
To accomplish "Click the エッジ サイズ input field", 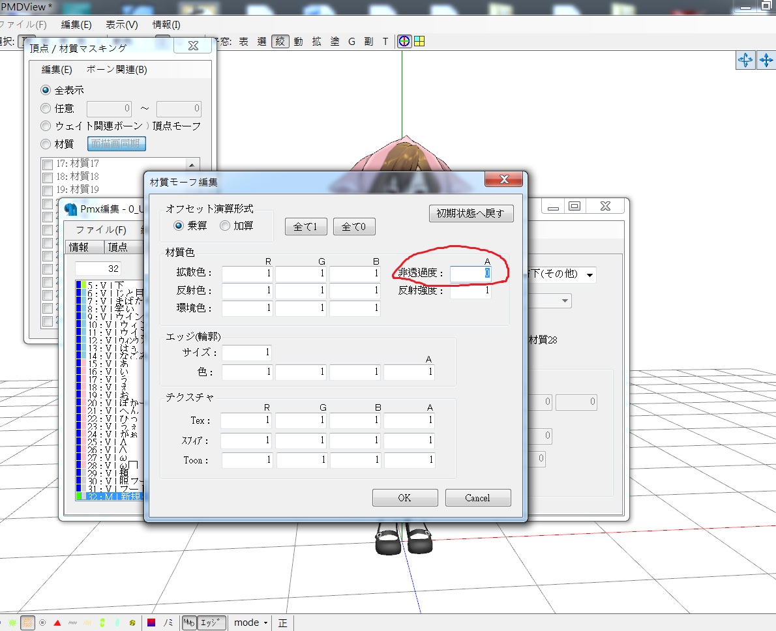I will pos(247,353).
